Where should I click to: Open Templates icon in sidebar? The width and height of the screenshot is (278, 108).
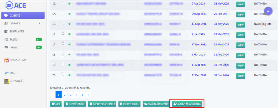(6, 32)
